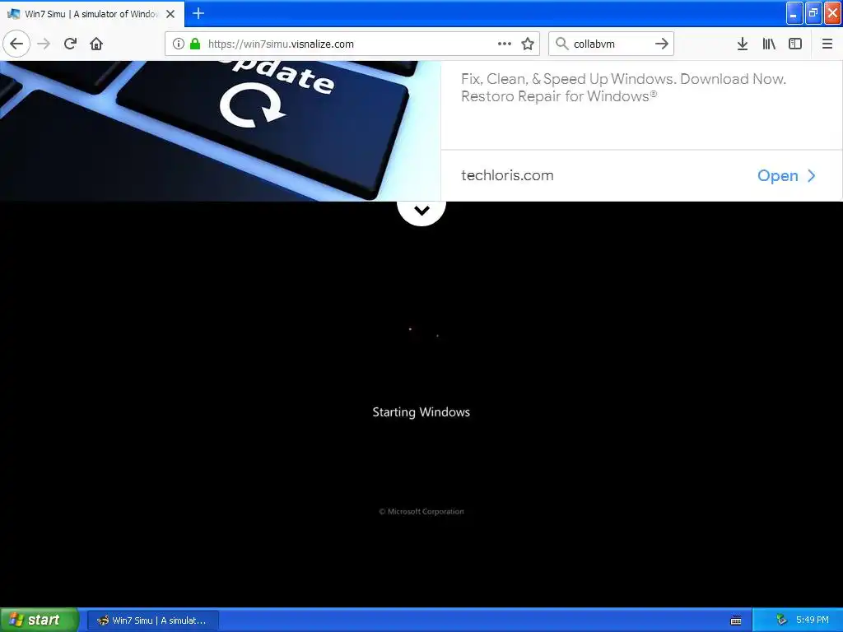Image resolution: width=843 pixels, height=632 pixels.
Task: Show site information icon in address bar
Action: [179, 44]
